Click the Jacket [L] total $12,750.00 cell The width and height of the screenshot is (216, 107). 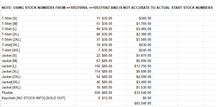point(143,66)
